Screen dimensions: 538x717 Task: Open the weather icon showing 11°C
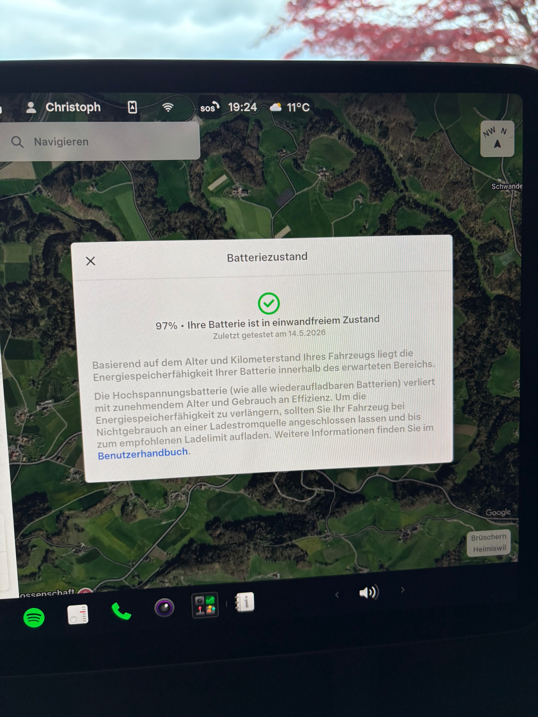click(290, 107)
